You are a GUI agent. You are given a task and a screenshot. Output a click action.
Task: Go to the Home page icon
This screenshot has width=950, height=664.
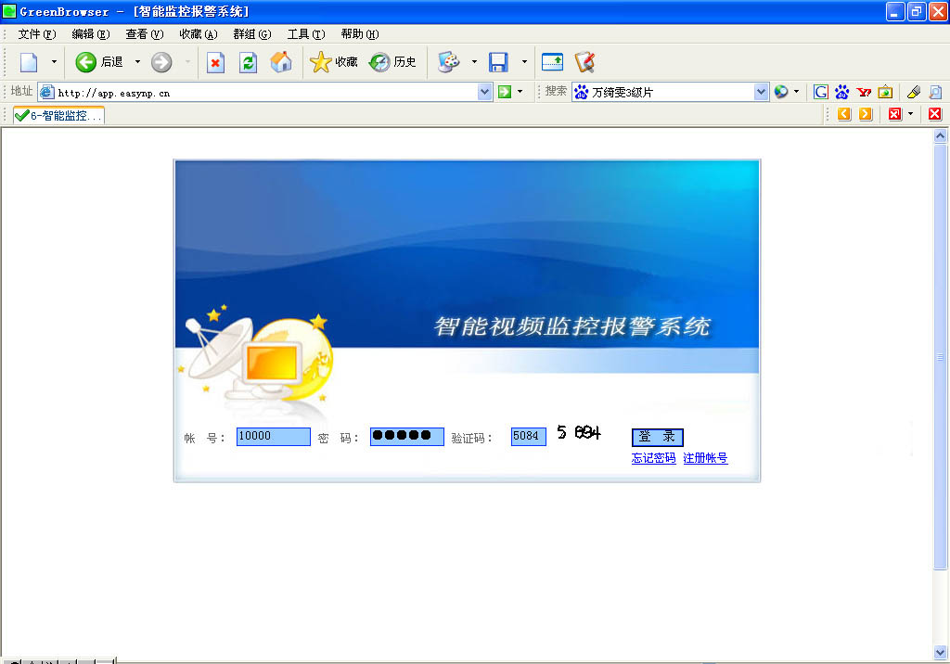280,62
